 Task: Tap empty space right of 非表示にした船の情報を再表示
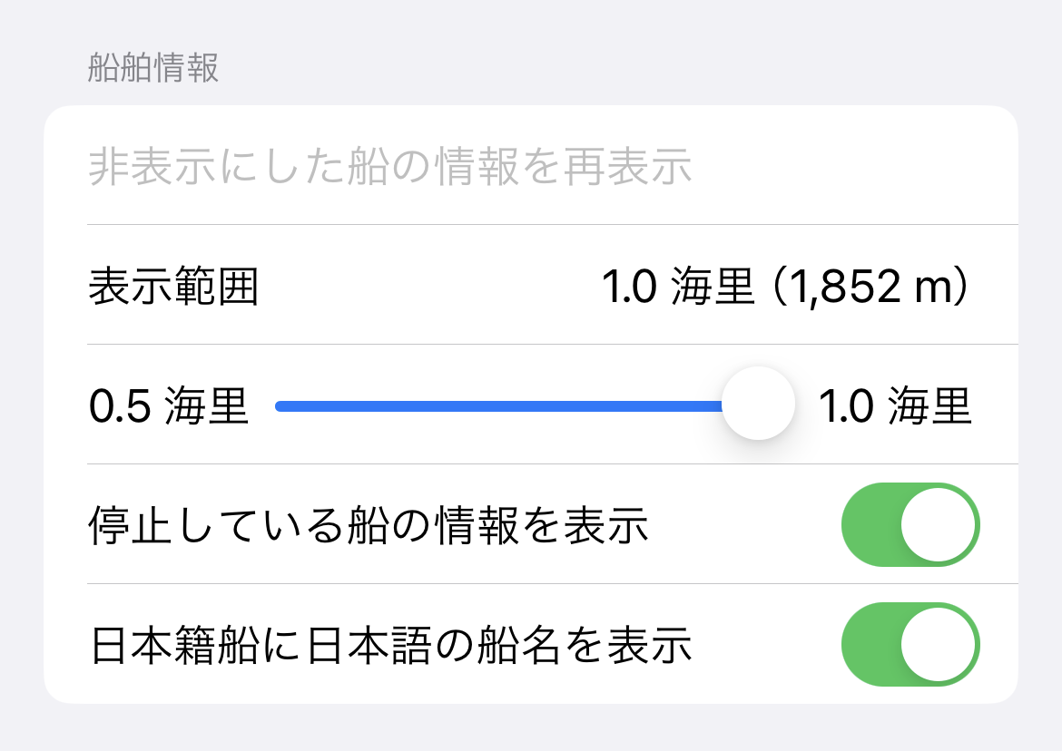[x=853, y=167]
